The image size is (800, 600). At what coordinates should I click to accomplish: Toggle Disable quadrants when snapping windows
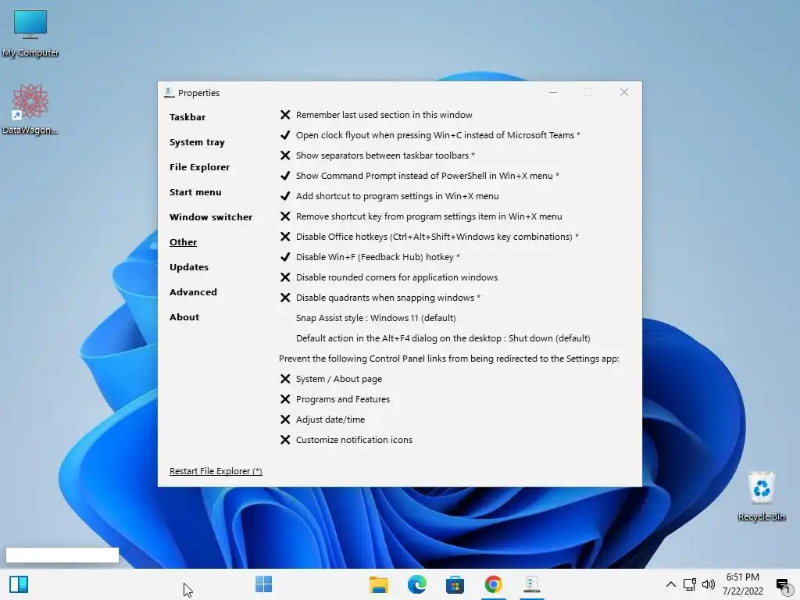[380, 298]
